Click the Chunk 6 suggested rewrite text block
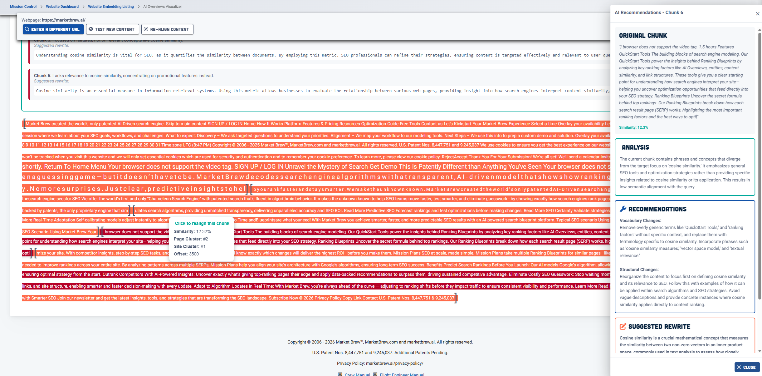 [x=321, y=91]
